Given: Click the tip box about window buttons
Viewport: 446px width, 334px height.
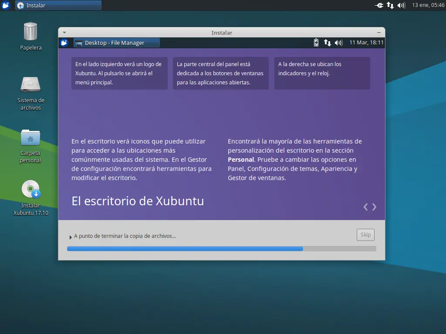Looking at the screenshot, I should coord(221,73).
